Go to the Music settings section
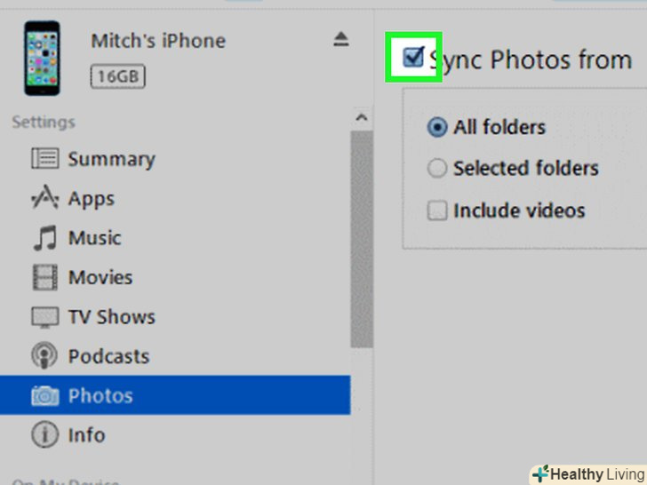This screenshot has height=485, width=647. pos(175,238)
